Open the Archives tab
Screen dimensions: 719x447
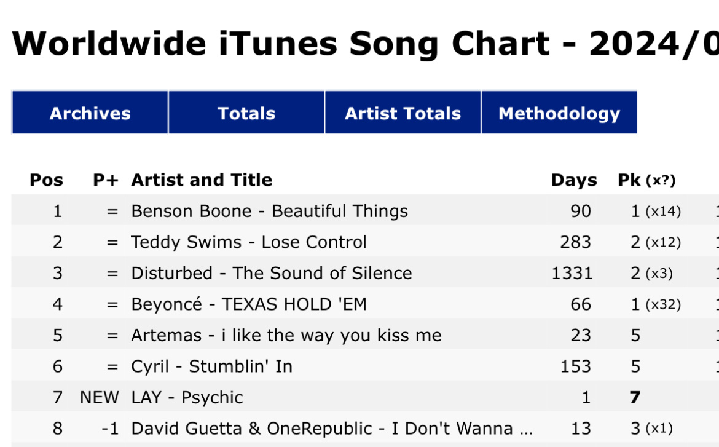90,113
